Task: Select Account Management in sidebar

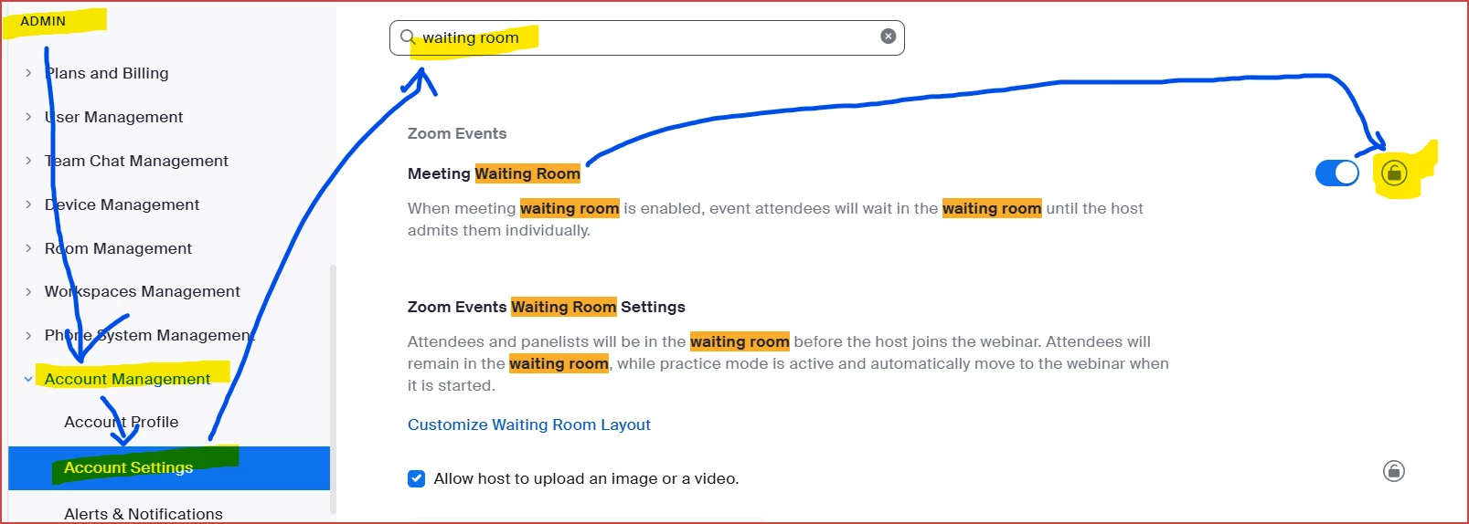Action: click(127, 379)
